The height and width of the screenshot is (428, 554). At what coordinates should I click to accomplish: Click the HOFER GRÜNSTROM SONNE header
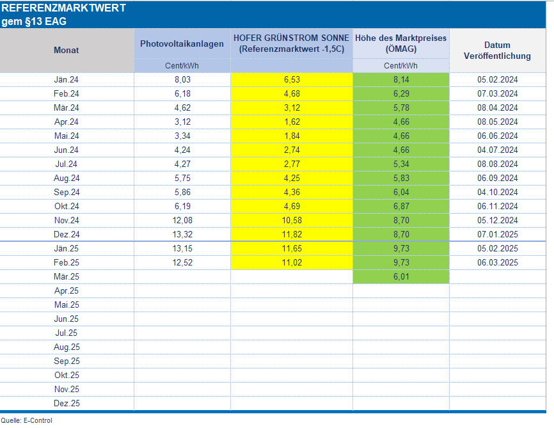coord(291,44)
